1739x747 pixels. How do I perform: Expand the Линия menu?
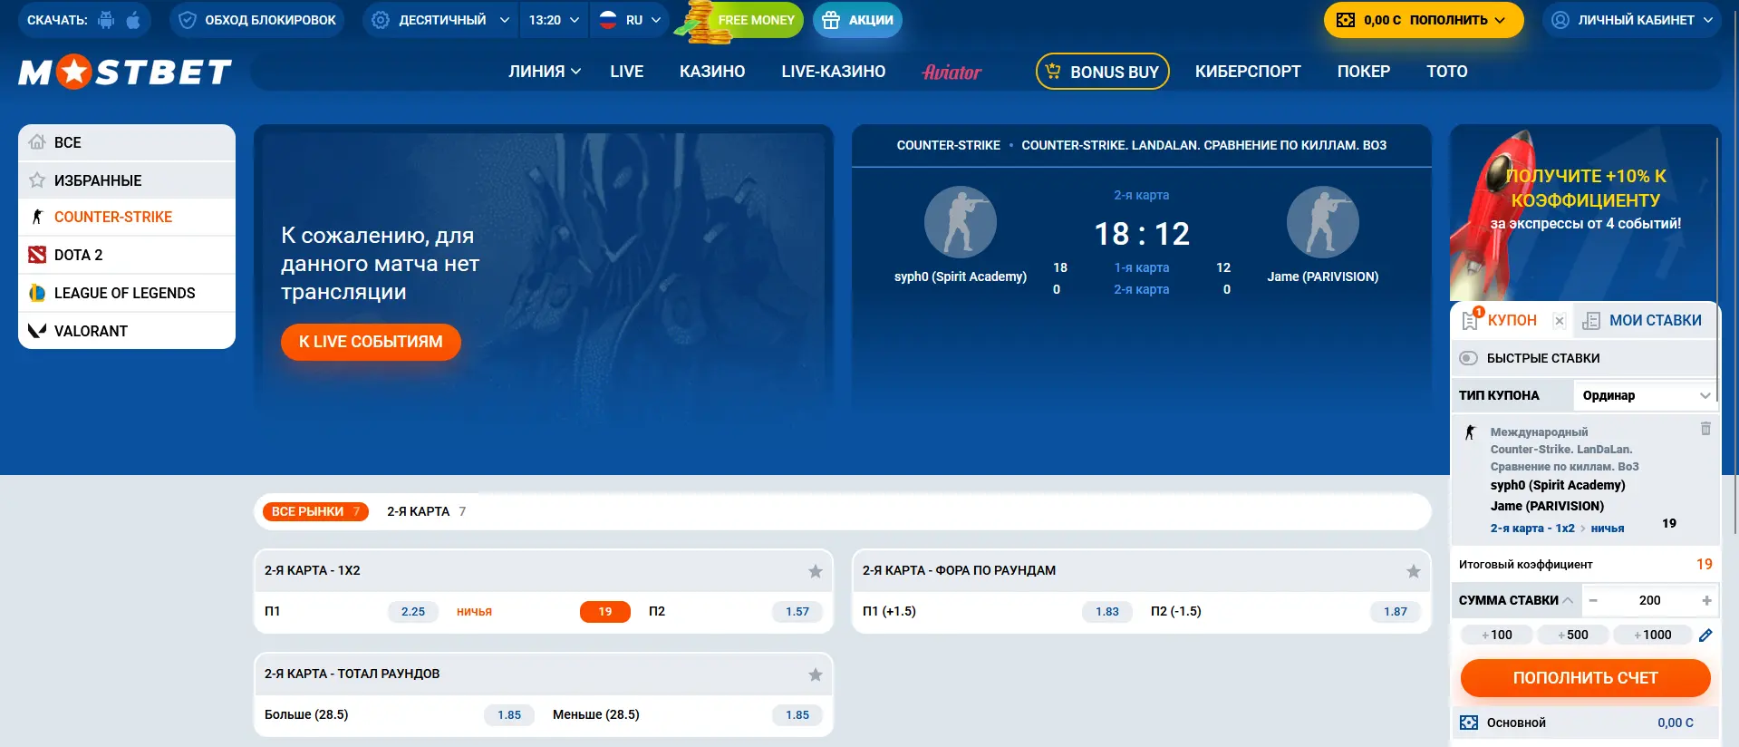pyautogui.click(x=545, y=72)
